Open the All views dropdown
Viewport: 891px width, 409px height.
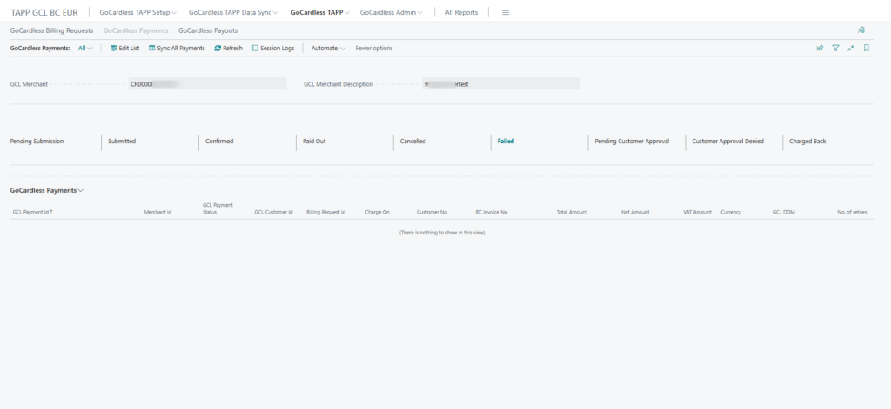pos(85,49)
